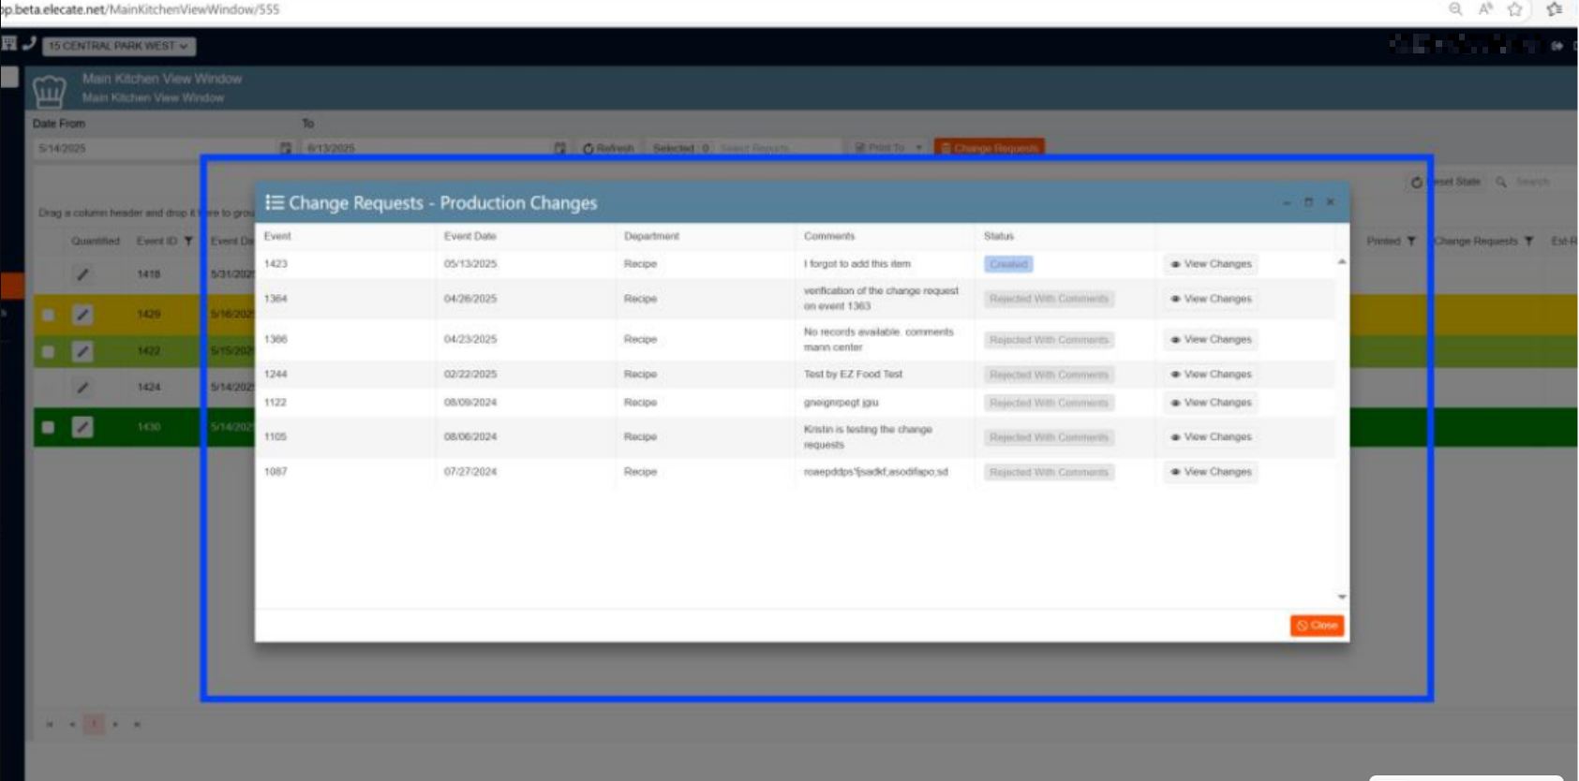Filter the Printed column
1579x781 pixels.
pyautogui.click(x=1411, y=242)
